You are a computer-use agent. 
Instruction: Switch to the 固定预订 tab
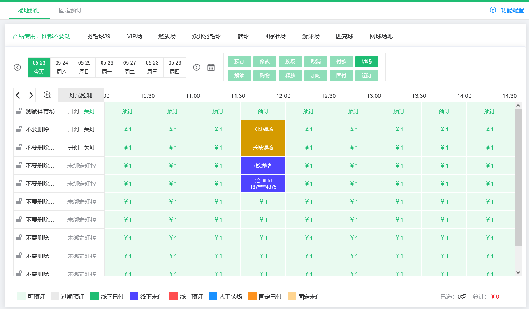coord(70,10)
